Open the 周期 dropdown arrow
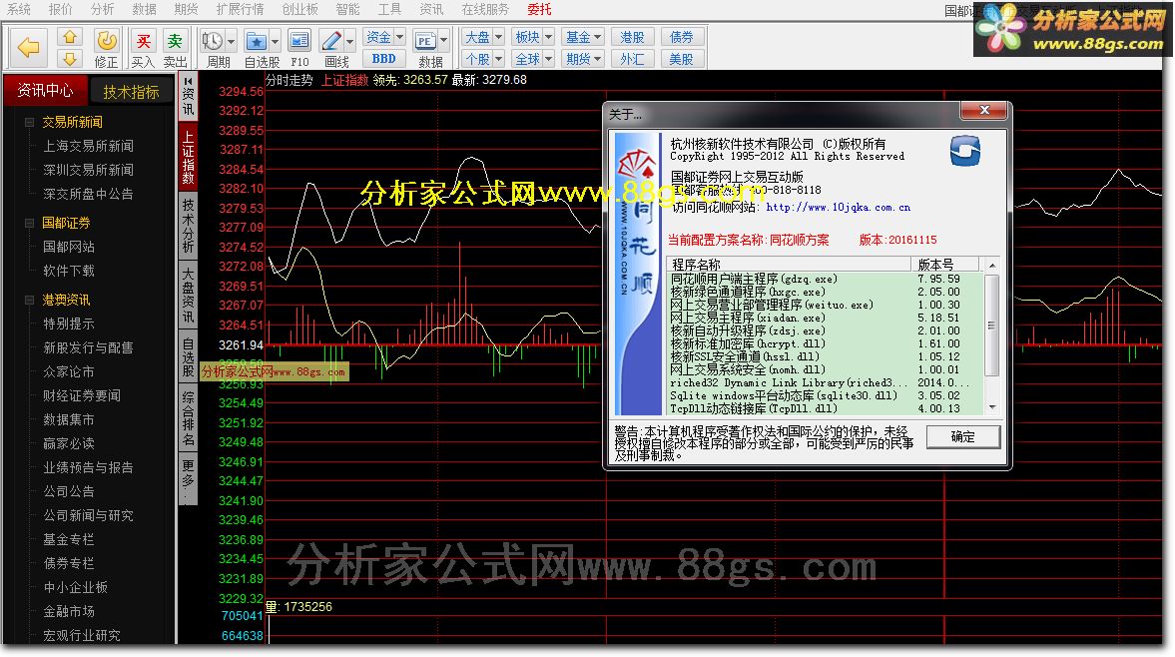The image size is (1175, 657). tap(231, 41)
